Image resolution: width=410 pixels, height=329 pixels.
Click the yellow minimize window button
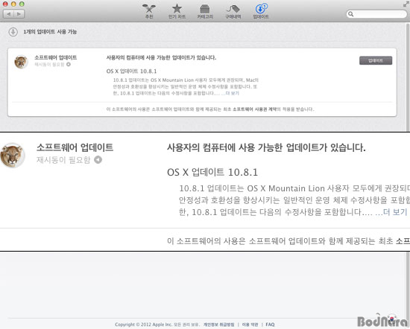tap(13, 4)
